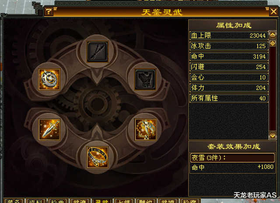Select the glowing bracelet ring slot
Image resolution: width=280 pixels, height=203 pixels.
point(98,157)
